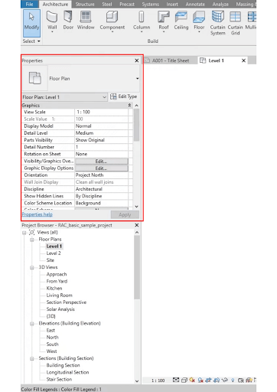The image size is (277, 392).
Task: Select the Floor tool
Action: (199, 21)
